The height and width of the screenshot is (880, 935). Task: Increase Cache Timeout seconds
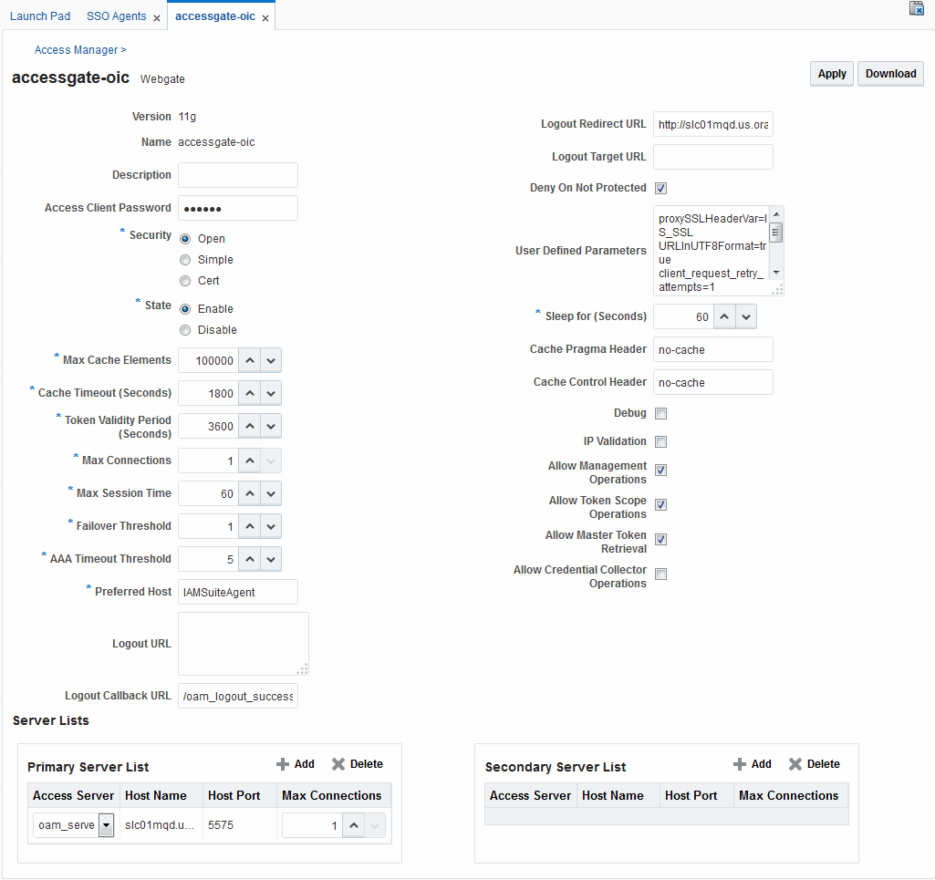click(x=250, y=394)
